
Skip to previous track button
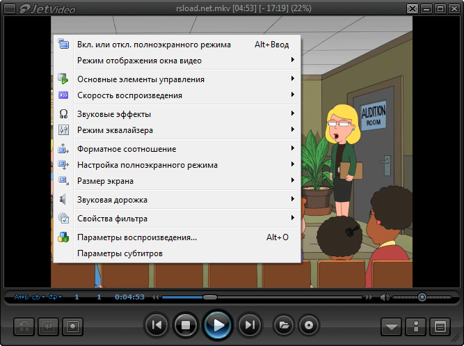coord(157,325)
